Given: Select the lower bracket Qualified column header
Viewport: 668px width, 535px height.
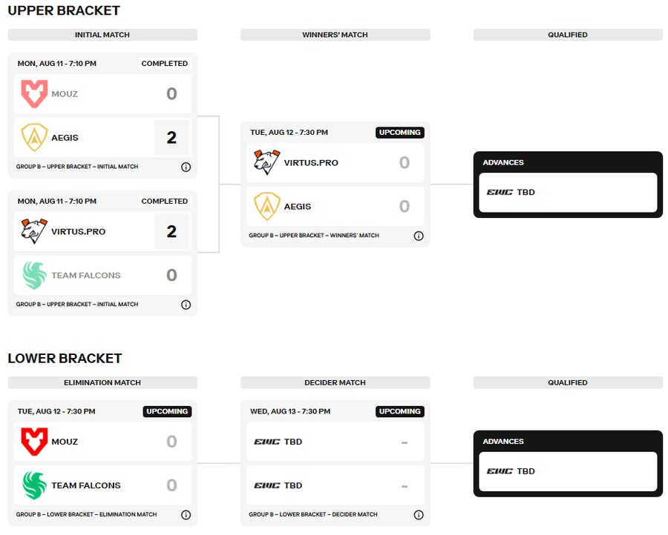Looking at the screenshot, I should click(x=568, y=383).
